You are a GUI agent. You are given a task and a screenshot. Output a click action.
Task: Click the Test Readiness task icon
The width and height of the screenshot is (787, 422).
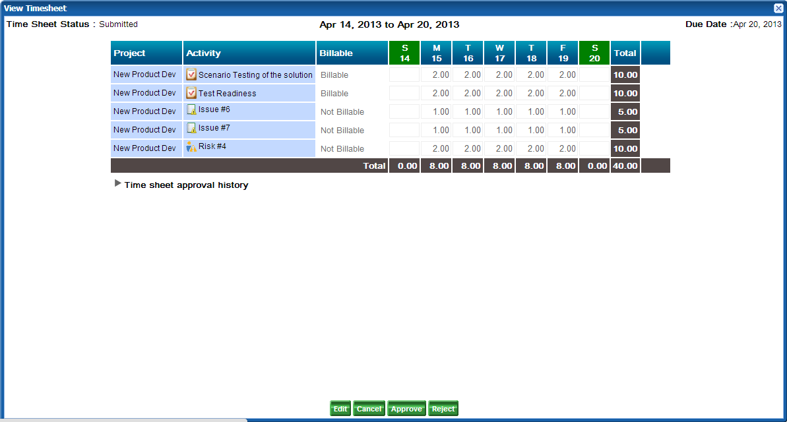[191, 93]
